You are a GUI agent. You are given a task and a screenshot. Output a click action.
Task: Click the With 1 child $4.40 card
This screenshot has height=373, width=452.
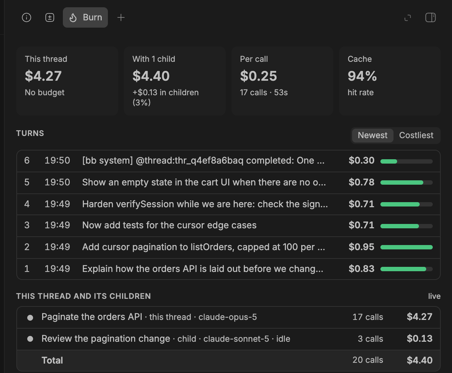click(175, 81)
